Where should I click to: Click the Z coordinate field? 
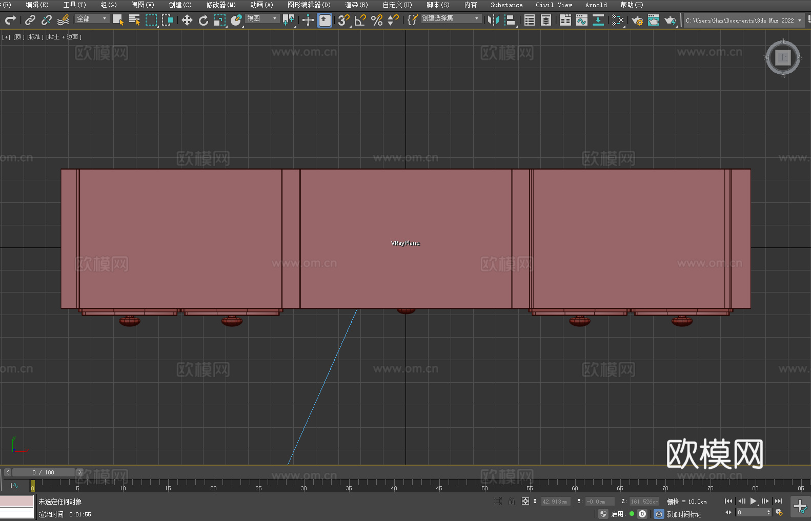pyautogui.click(x=644, y=502)
